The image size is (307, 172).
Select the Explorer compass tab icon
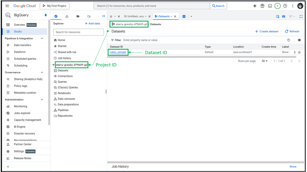tap(56, 16)
